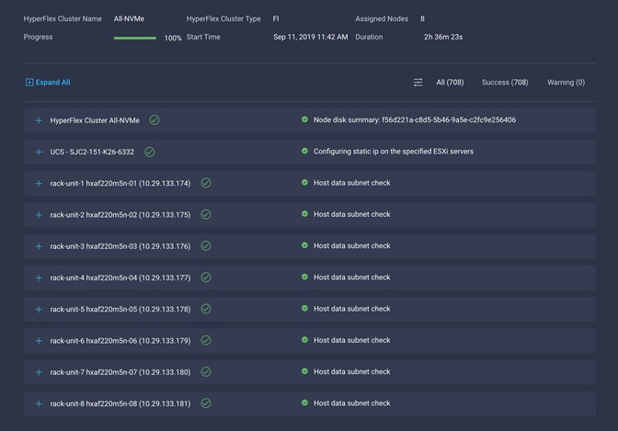The image size is (618, 431).
Task: Click the green deployment progress bar
Action: tap(135, 39)
